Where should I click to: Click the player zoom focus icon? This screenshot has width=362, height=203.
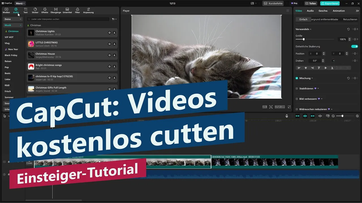271,107
